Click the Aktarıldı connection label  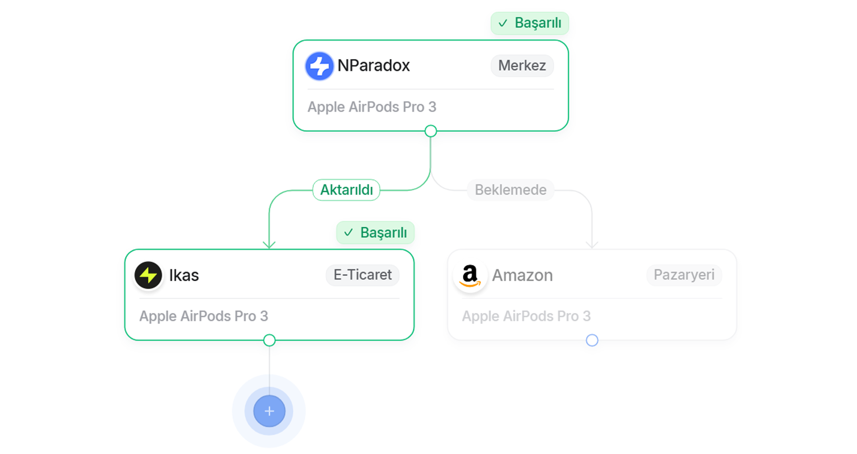346,190
